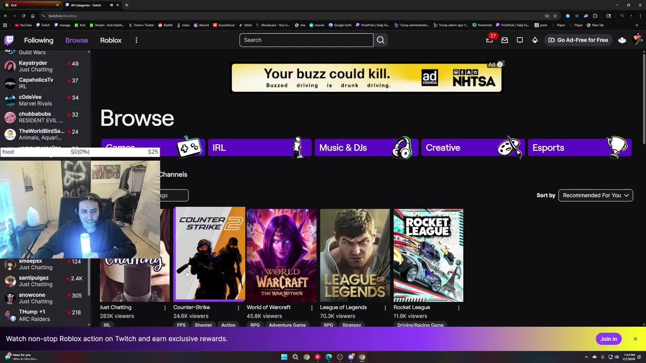Open notifications icon showing 27

(490, 39)
